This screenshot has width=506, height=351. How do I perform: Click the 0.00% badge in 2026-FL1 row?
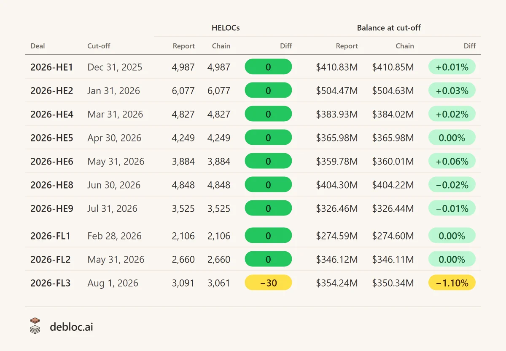452,236
